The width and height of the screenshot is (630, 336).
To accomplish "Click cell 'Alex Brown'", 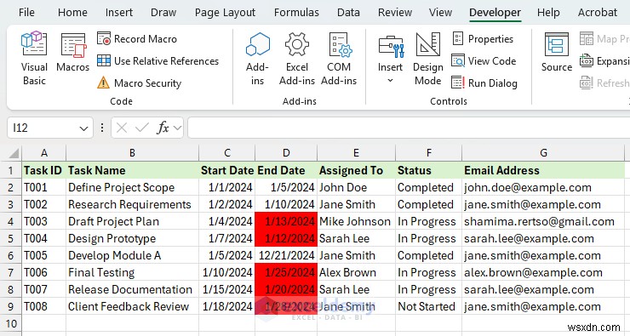I will tap(356, 272).
